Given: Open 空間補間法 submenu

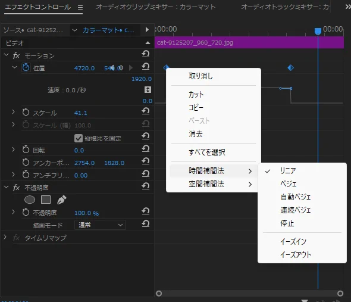Looking at the screenshot, I should 214,184.
